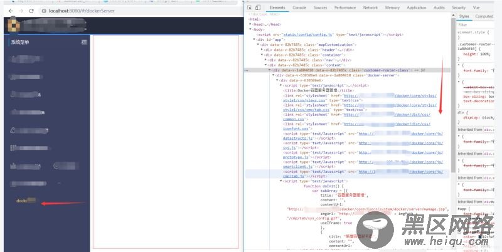Open the iconfont.css stylesheet link
Viewport: 502px width, 252px height.
tap(296, 129)
